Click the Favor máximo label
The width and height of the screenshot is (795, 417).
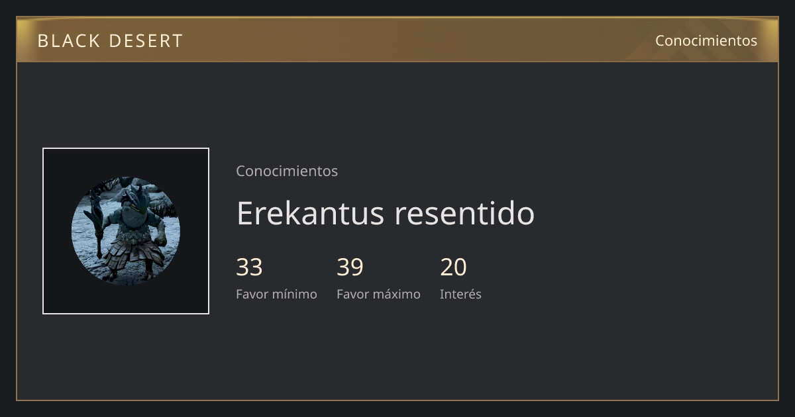point(378,294)
